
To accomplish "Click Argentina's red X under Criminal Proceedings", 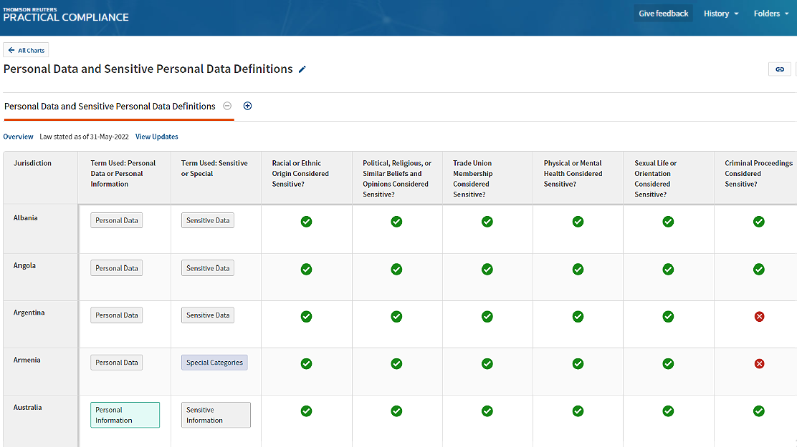I will coord(759,316).
